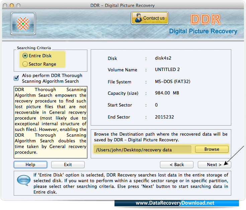Screen dimensions: 246x210
Task: Click the speech bubble info icon
Action: click(x=24, y=180)
